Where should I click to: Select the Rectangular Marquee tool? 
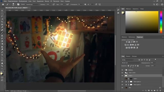click(x=2, y=14)
